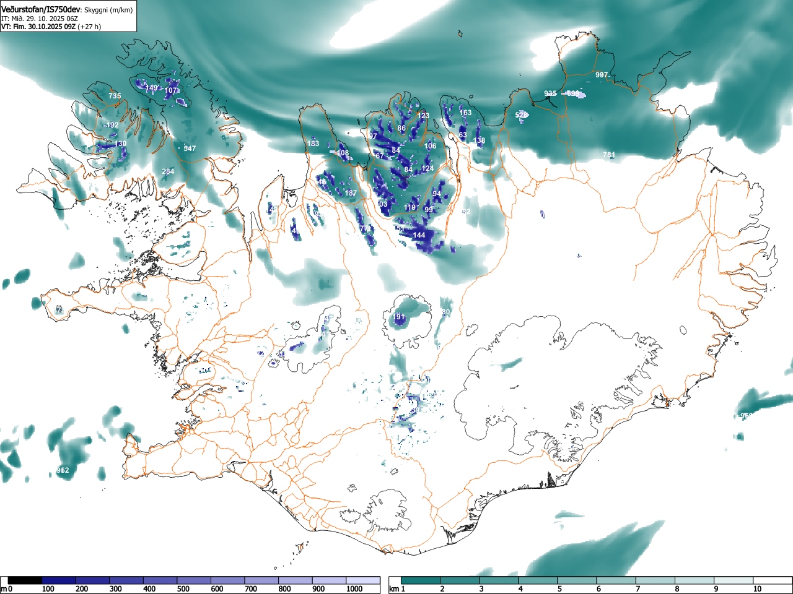Select the darkest teal 1–2 km swatch
793x594 pixels.
point(421,580)
